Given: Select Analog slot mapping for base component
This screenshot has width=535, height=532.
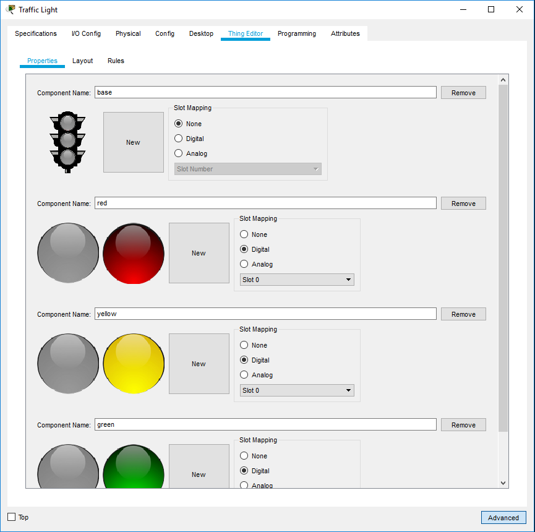Looking at the screenshot, I should [x=179, y=153].
